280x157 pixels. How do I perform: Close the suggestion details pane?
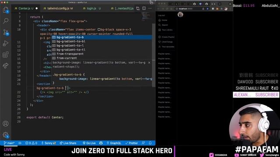[149, 63]
